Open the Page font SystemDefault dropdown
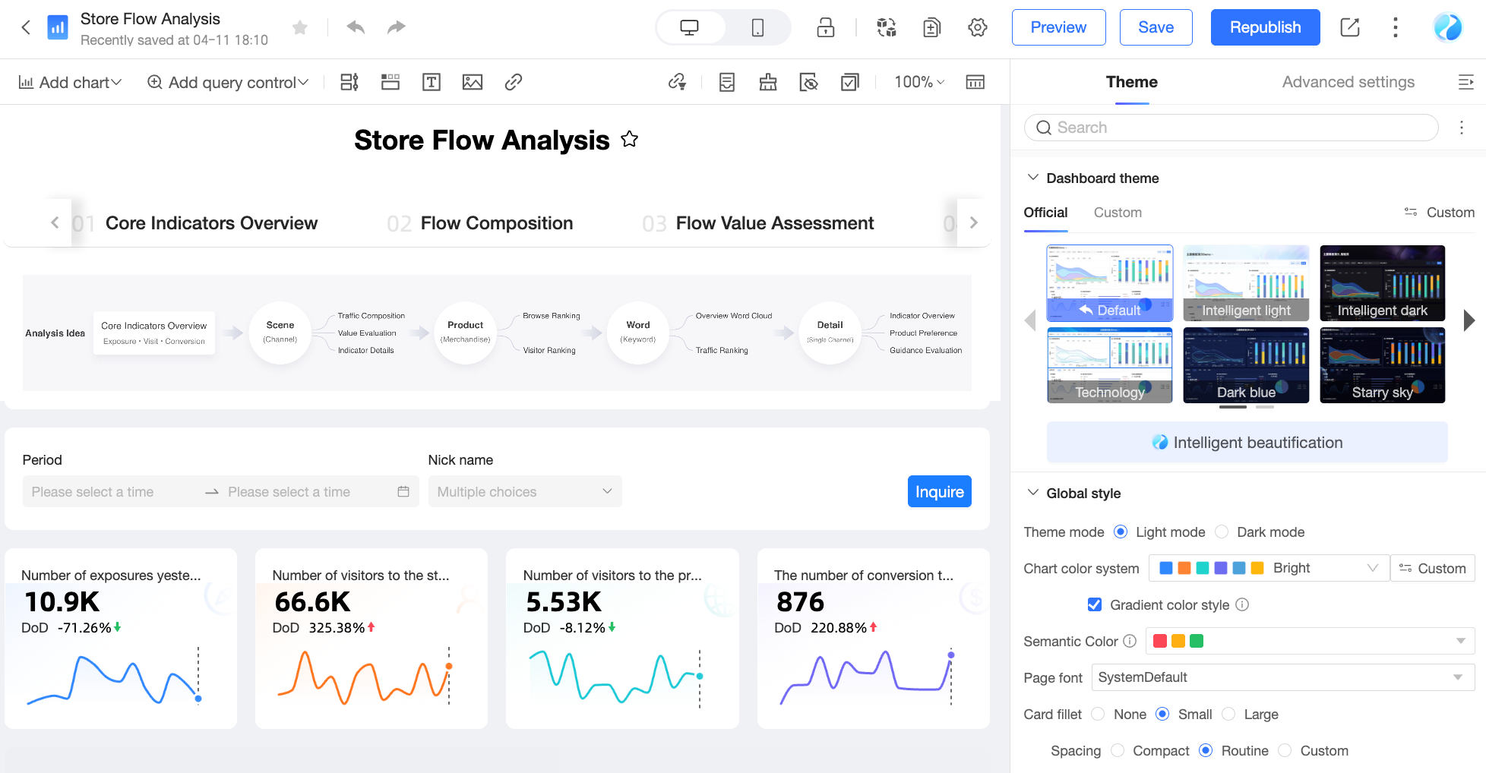The width and height of the screenshot is (1486, 773). 1283,677
